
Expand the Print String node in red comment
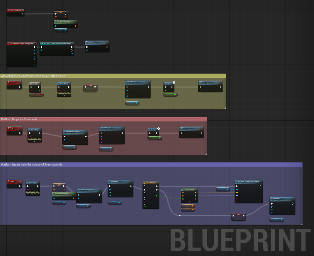[34, 142]
